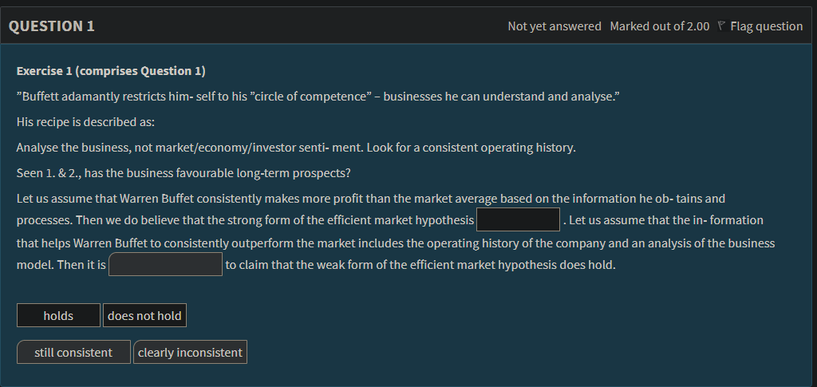Click the text 'to claim that the weak form'
This screenshot has height=387, width=817.
click(x=420, y=264)
